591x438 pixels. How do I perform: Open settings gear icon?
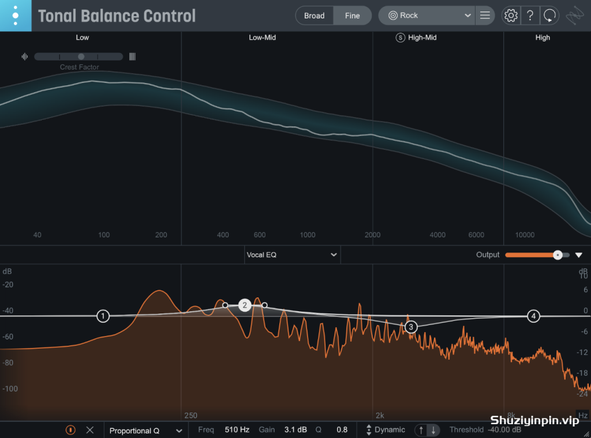(511, 16)
